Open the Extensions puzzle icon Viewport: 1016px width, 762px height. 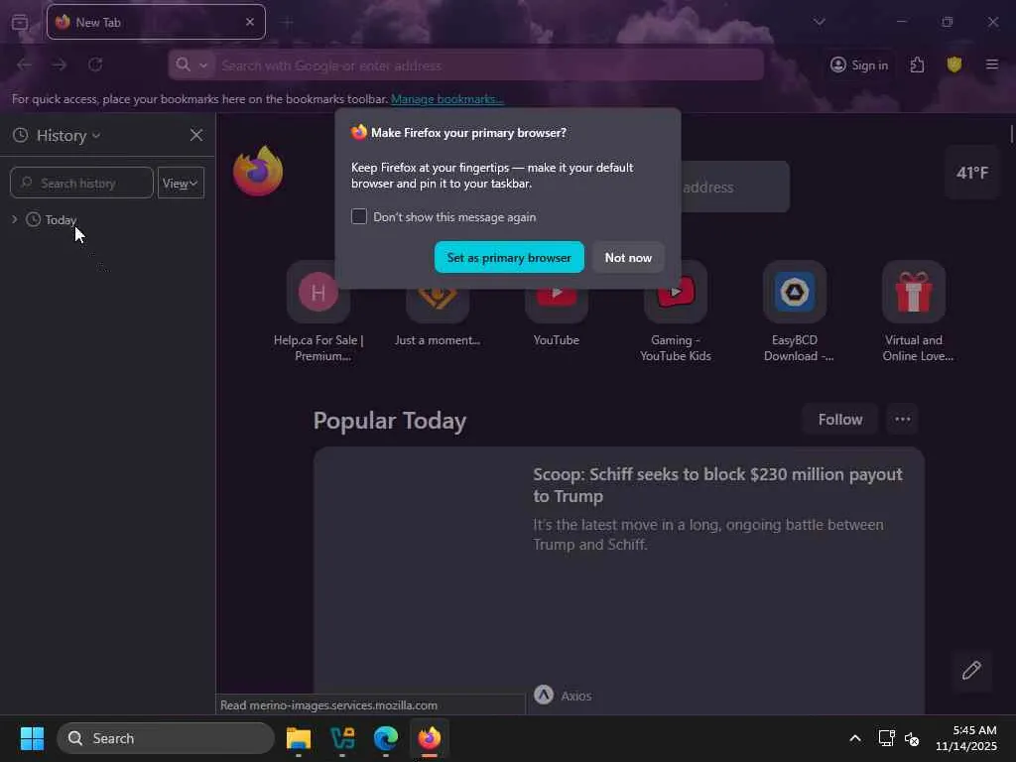click(917, 64)
